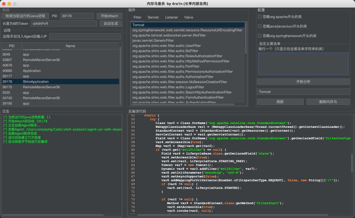Click the Name column header

[70, 46]
